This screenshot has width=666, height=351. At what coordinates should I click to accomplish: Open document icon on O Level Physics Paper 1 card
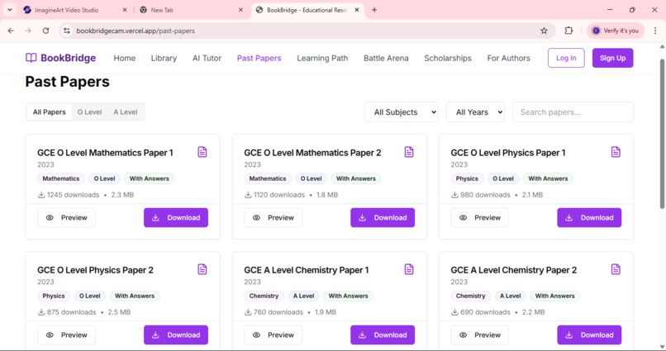[x=616, y=152]
